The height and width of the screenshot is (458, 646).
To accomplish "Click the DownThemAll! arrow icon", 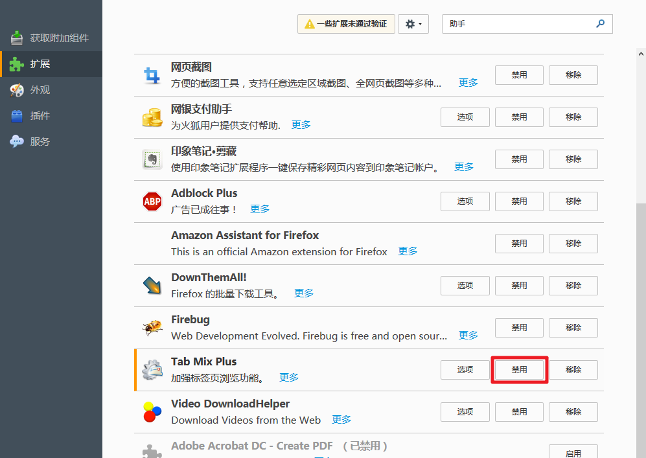I will (152, 285).
